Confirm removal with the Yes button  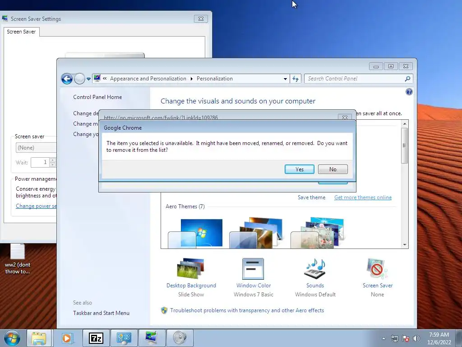pyautogui.click(x=300, y=169)
